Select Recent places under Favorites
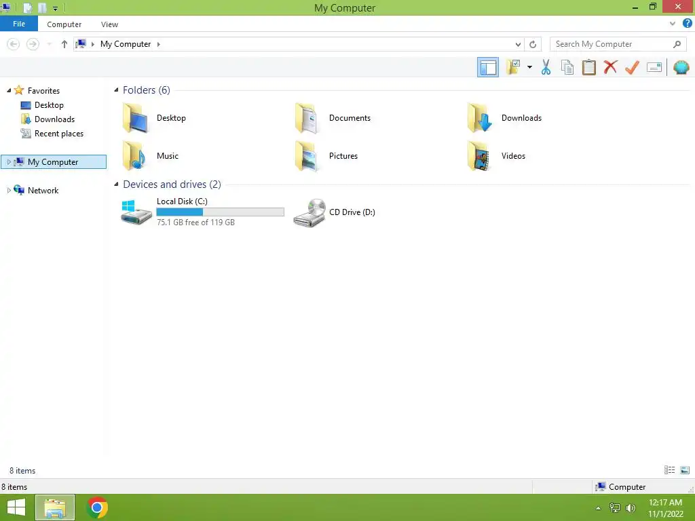 [59, 134]
